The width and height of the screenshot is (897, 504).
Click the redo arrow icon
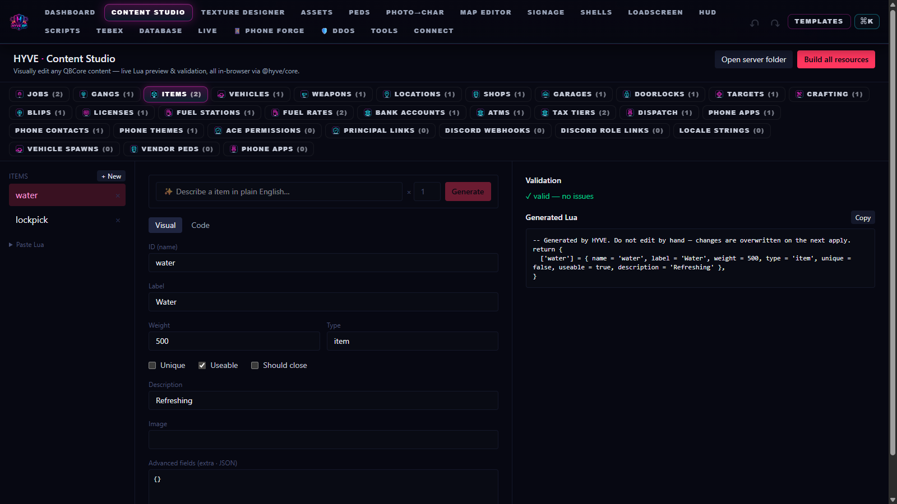(775, 23)
